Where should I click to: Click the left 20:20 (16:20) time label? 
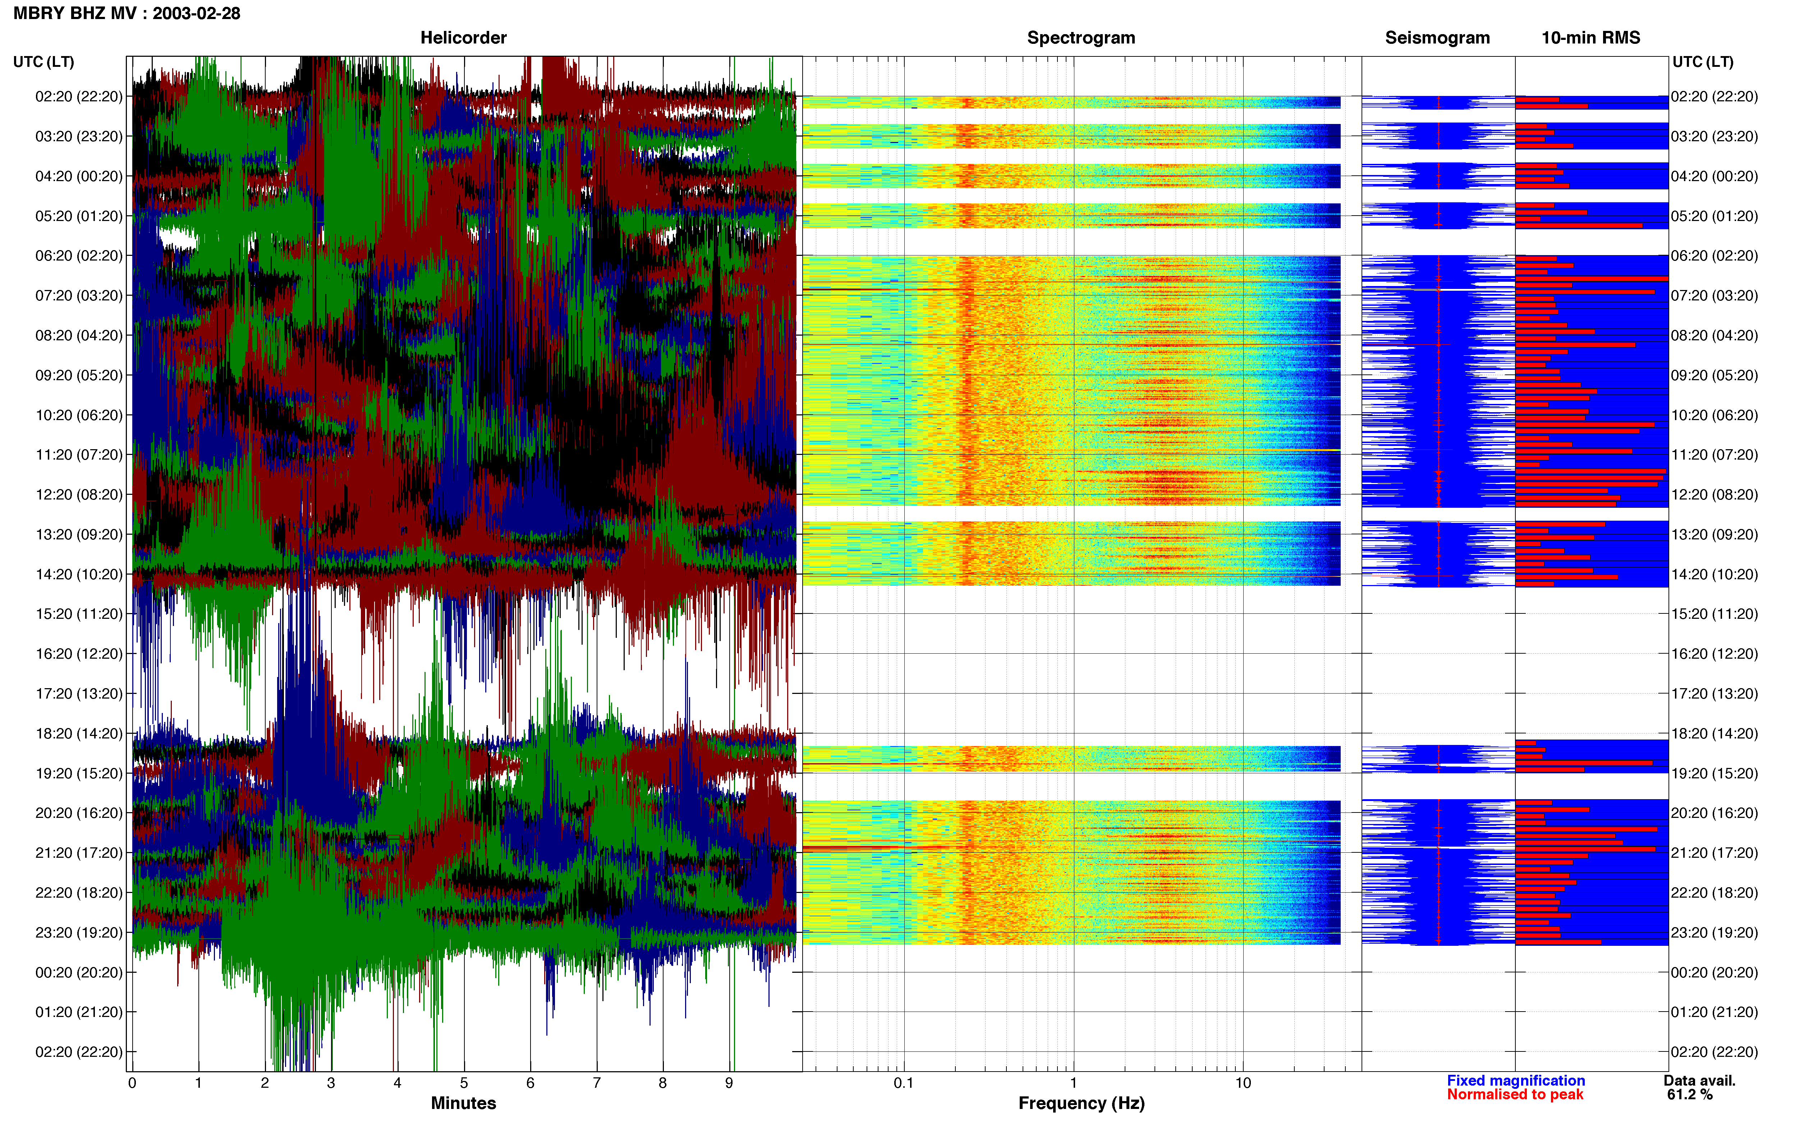click(79, 813)
